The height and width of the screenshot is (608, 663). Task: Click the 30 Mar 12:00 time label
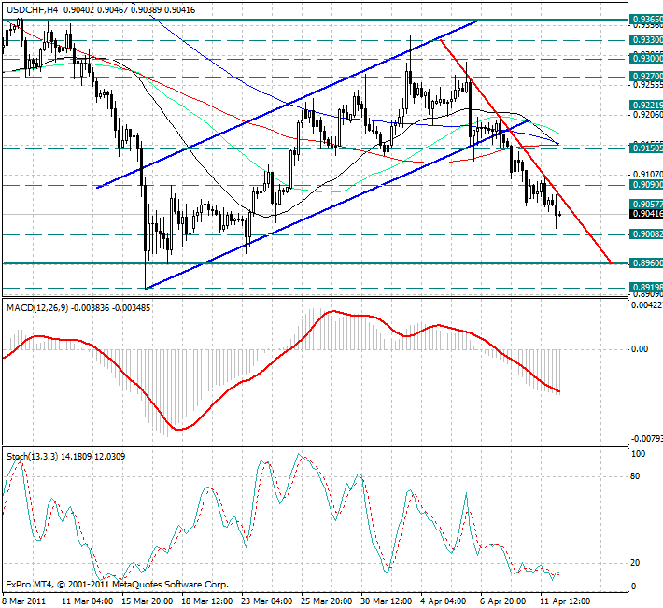click(387, 601)
